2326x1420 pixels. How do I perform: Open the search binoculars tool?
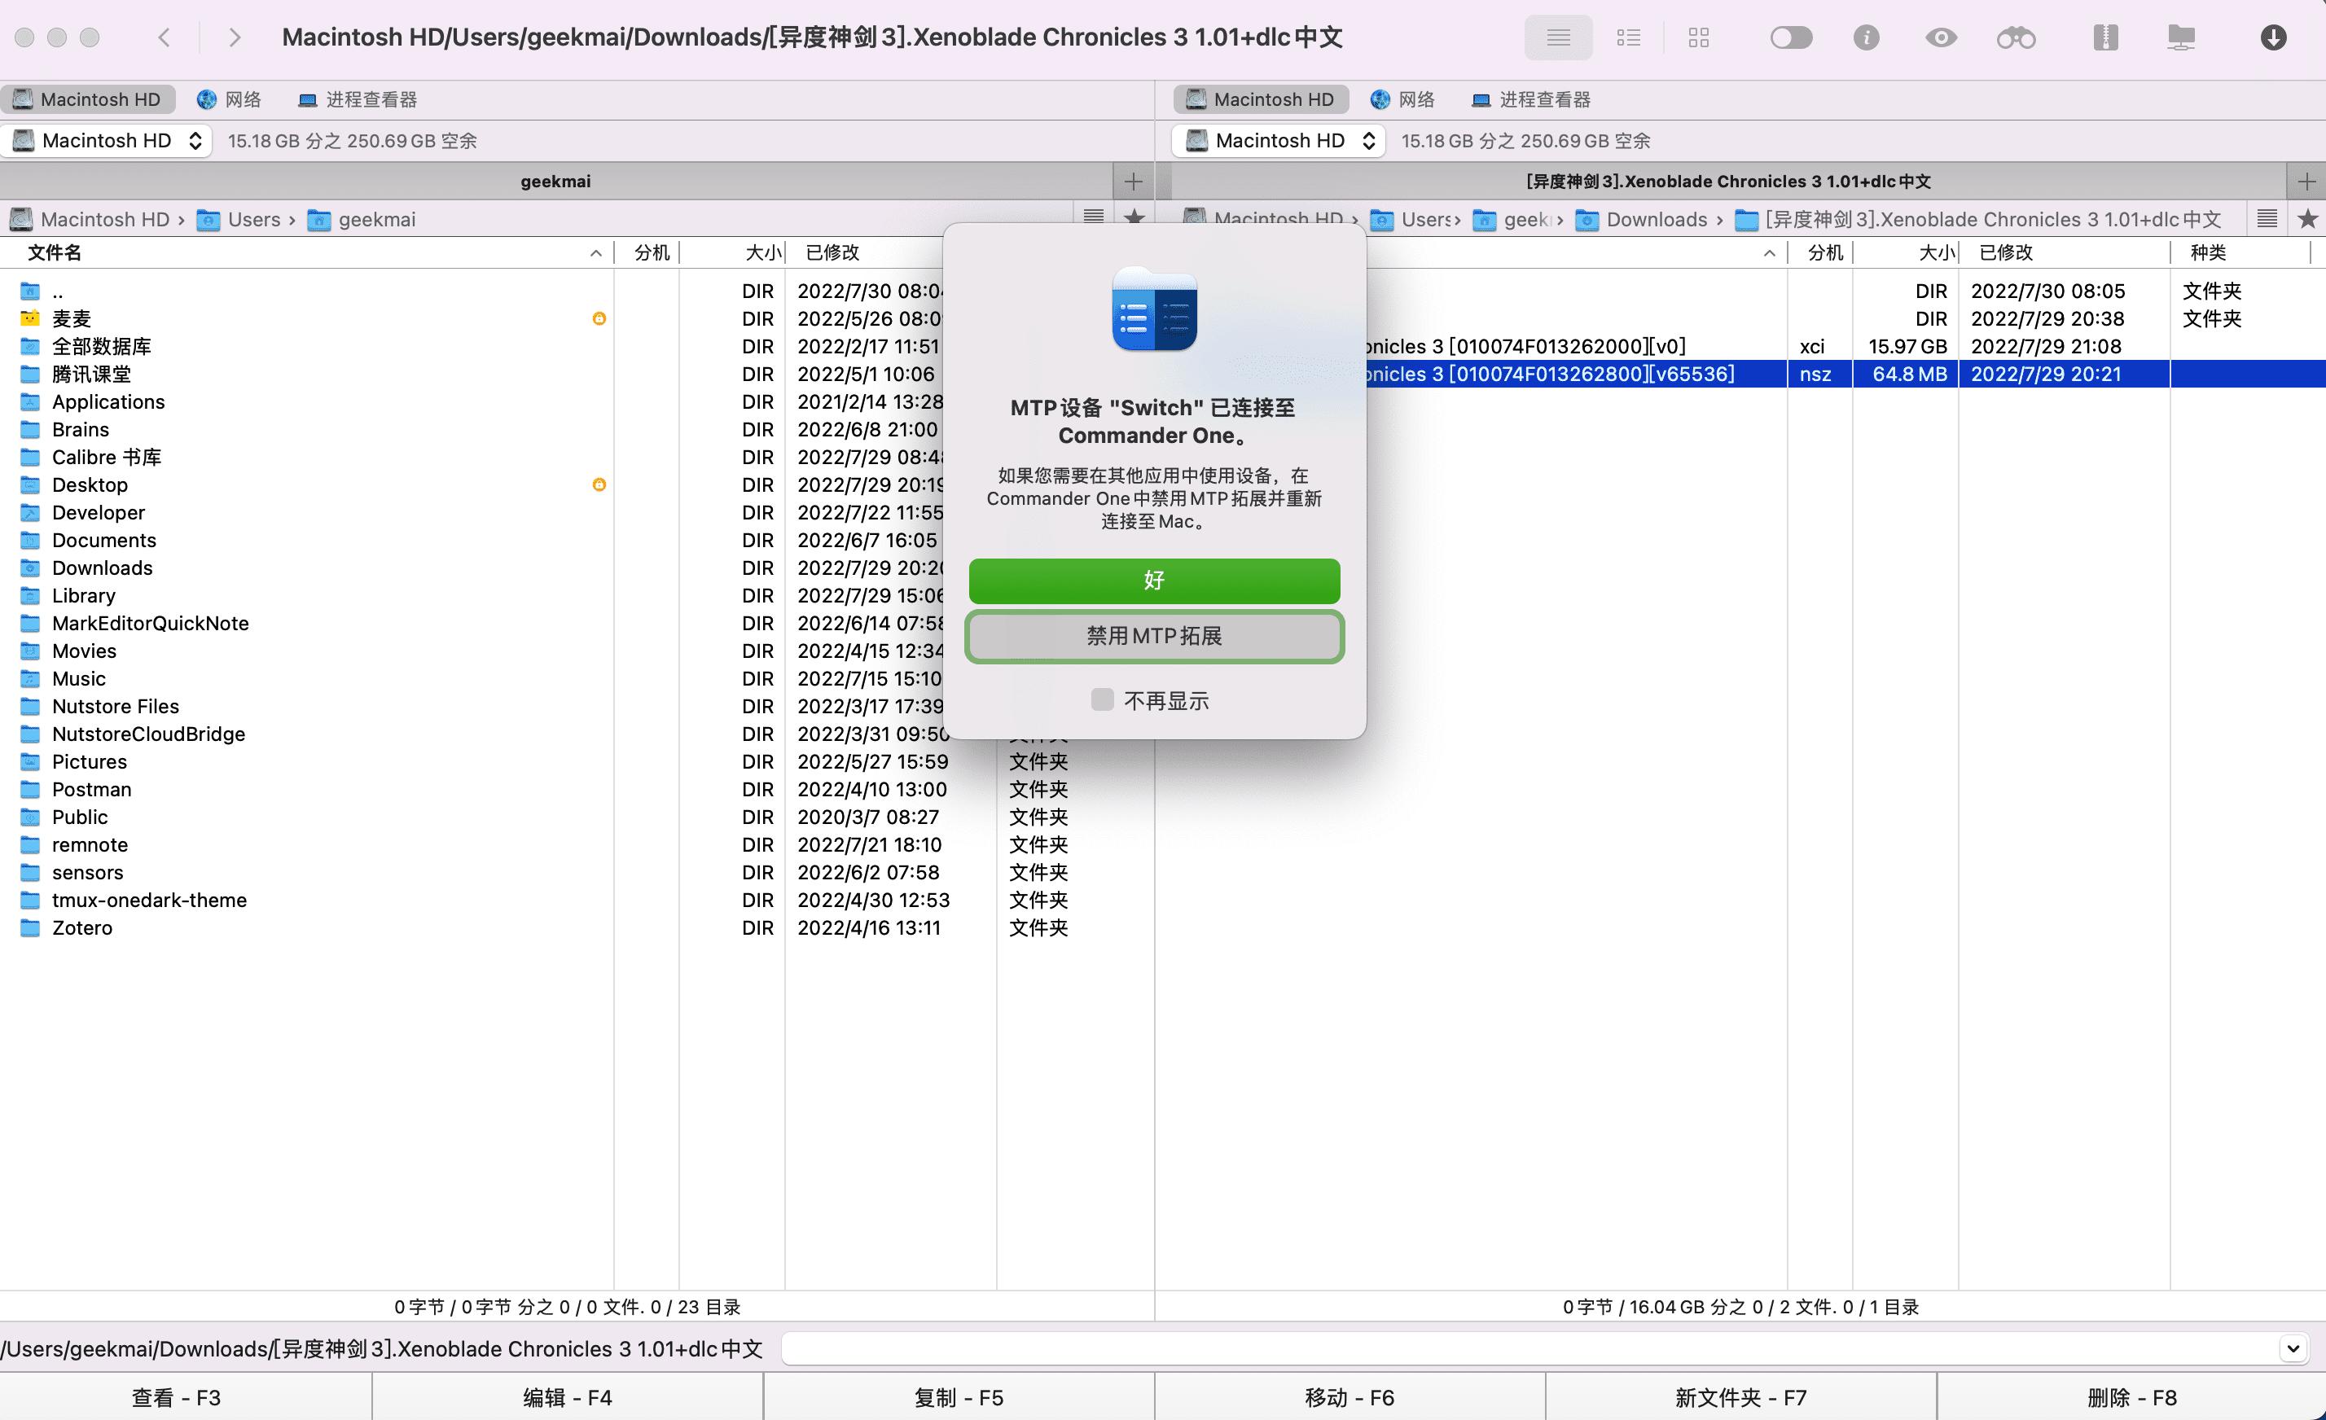tap(2016, 37)
